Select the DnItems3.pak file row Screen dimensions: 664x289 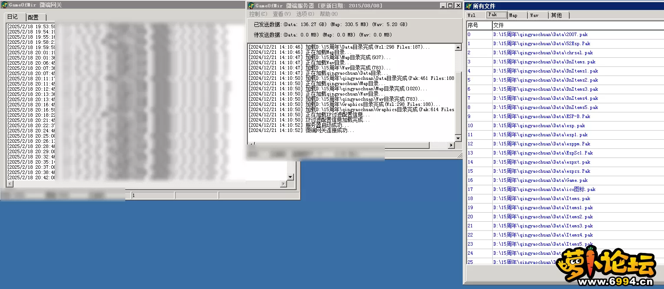coord(564,89)
